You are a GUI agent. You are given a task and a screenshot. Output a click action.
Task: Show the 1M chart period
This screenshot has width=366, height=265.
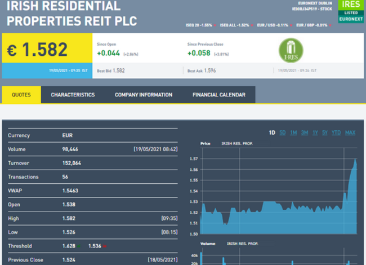point(293,132)
